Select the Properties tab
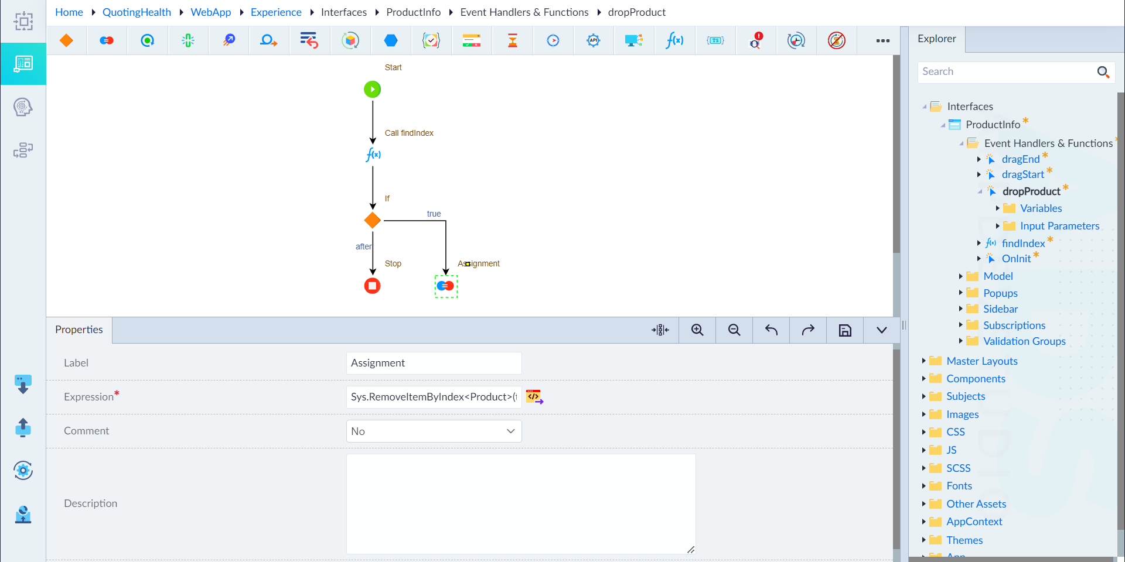The image size is (1125, 562). point(79,330)
